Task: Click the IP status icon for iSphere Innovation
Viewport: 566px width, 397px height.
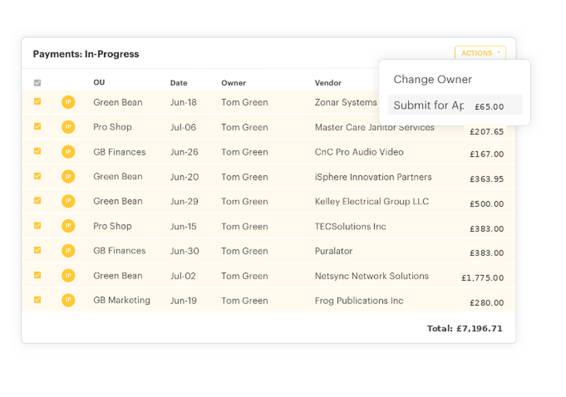Action: [68, 176]
